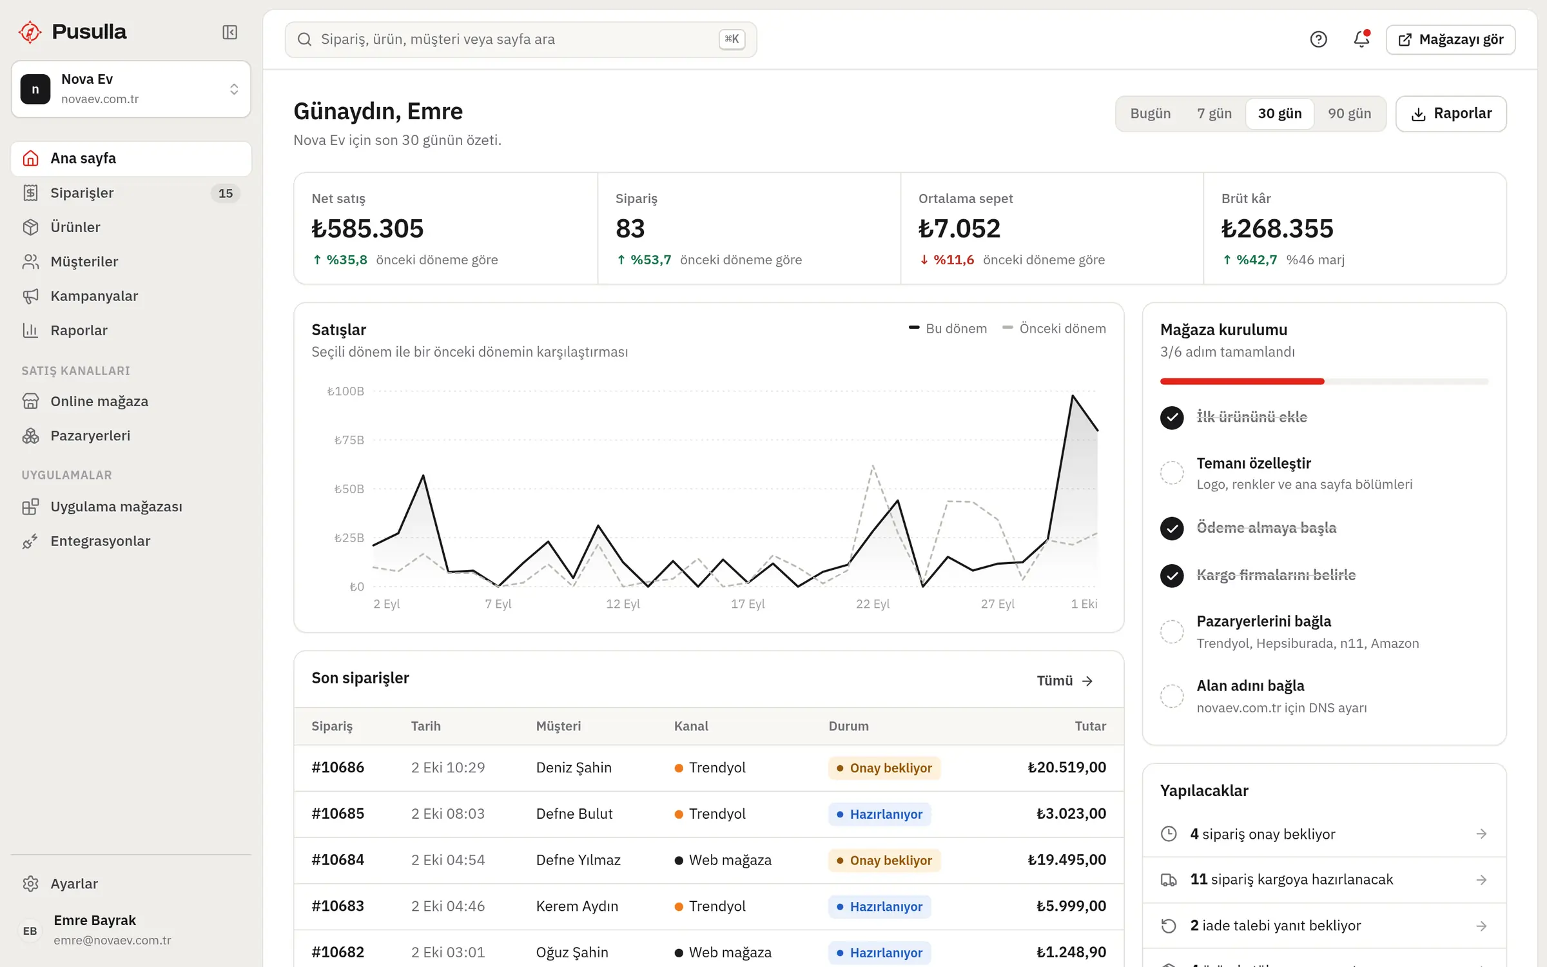
Task: Open Raporlar in the sidebar
Action: pos(131,330)
